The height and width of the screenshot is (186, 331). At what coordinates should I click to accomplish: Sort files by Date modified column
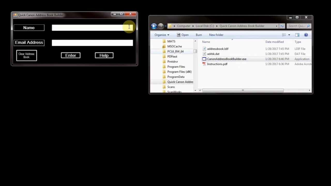click(274, 42)
